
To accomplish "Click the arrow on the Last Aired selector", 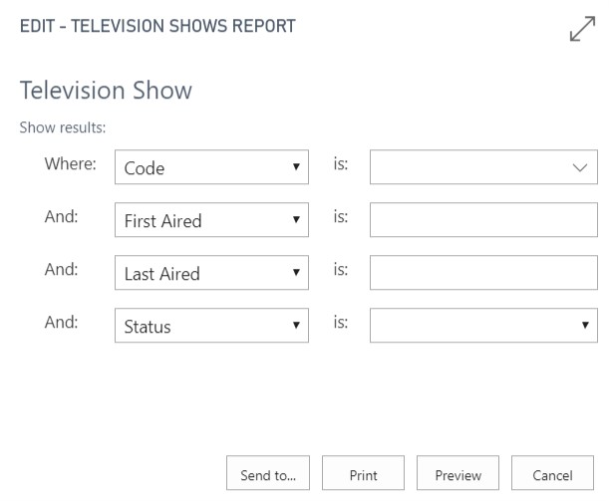I will 296,274.
